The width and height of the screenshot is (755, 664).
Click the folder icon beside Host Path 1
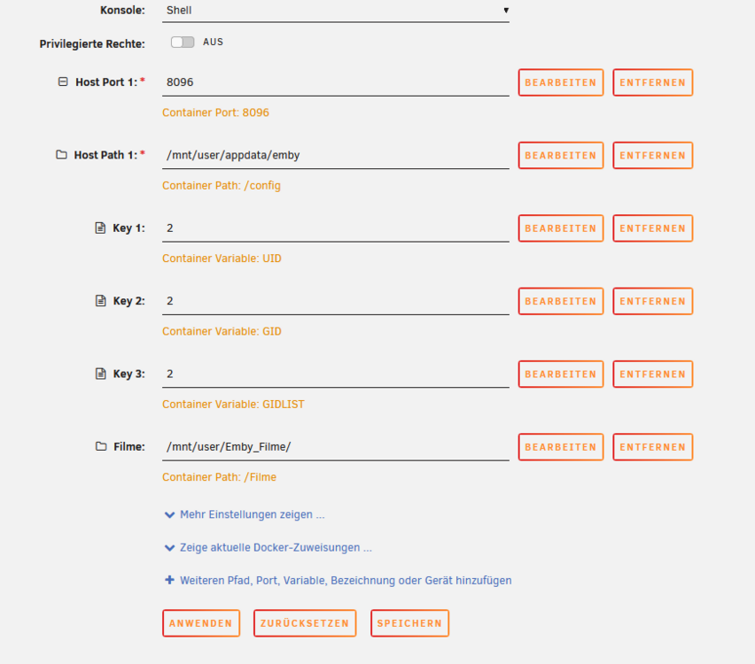(x=61, y=154)
